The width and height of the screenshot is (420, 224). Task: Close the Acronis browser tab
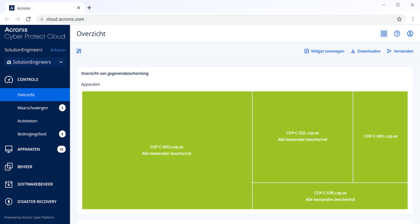(79, 8)
